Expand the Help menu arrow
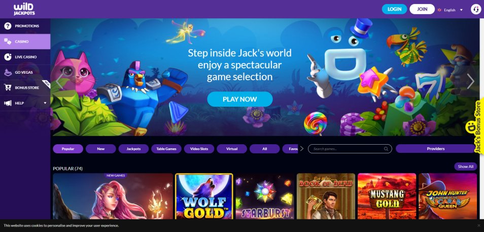 tap(45, 103)
